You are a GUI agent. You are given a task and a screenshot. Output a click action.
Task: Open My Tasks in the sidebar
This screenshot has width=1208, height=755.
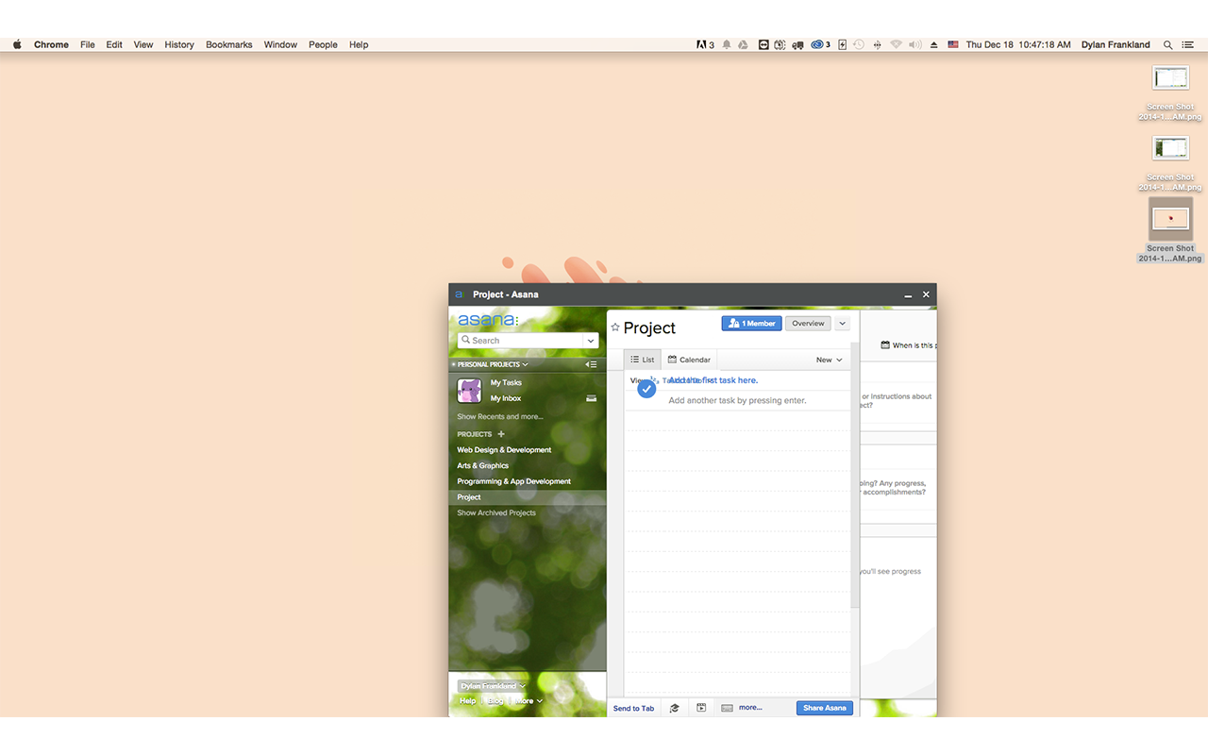coord(506,382)
